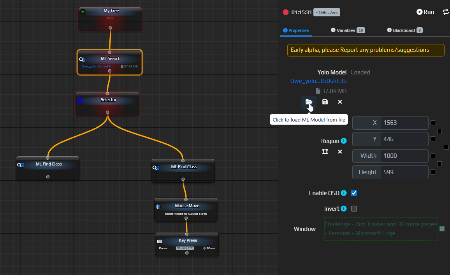Image resolution: width=450 pixels, height=275 pixels.
Task: Click search icon on leaf ML Find Class node
Action: tap(20, 165)
